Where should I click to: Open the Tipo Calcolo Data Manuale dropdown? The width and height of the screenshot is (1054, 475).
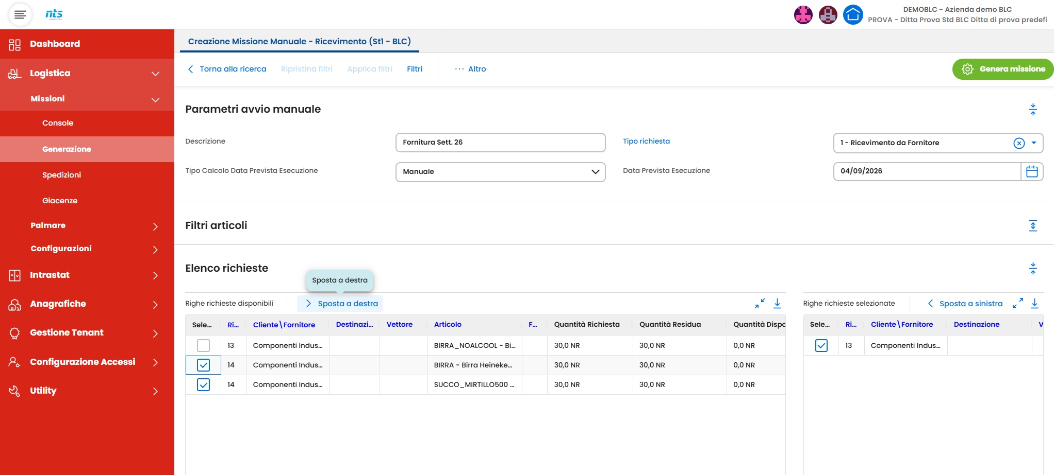point(500,172)
